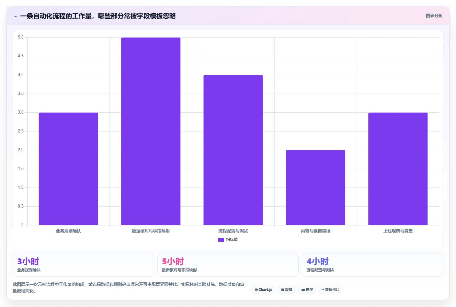Click the x-axis label 业务规则确认
The image size is (456, 307).
[x=68, y=231]
